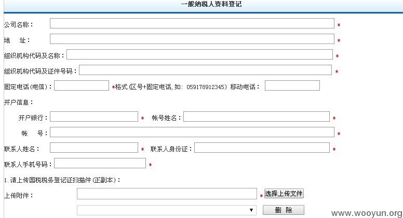Click the 移动电话 input field

292,85
